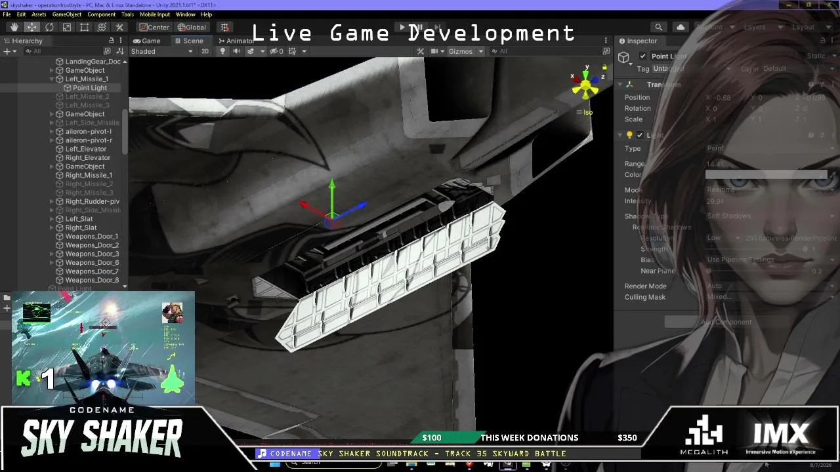Collapse the Left_Missile_1 tree node
Viewport: 840px width, 472px height.
pos(52,79)
